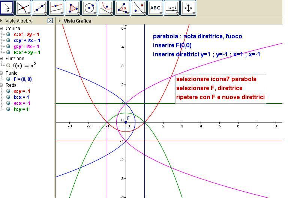Select conic d: y² + 2x = 1

[x=27, y=41]
